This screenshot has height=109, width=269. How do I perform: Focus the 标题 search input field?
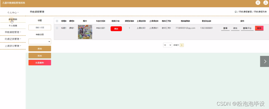(x=40, y=27)
